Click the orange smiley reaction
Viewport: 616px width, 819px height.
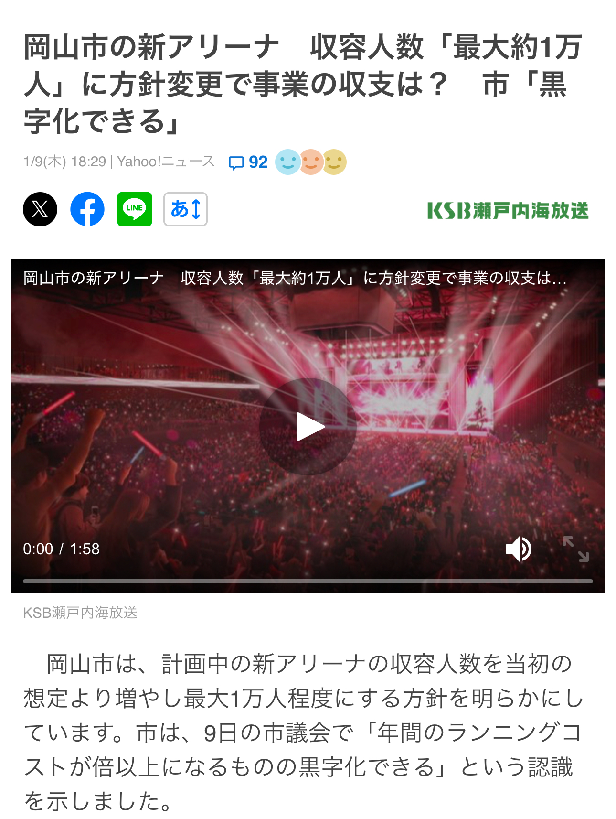coord(311,162)
